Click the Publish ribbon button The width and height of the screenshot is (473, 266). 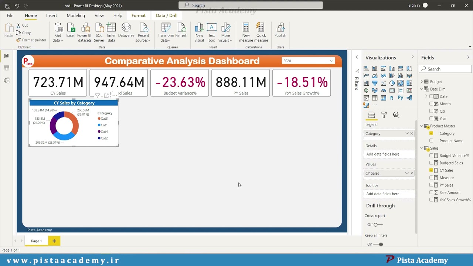click(280, 30)
